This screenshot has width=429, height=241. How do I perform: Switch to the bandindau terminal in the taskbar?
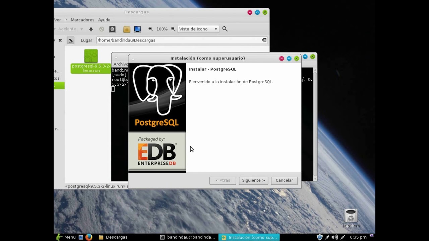pos(187,237)
